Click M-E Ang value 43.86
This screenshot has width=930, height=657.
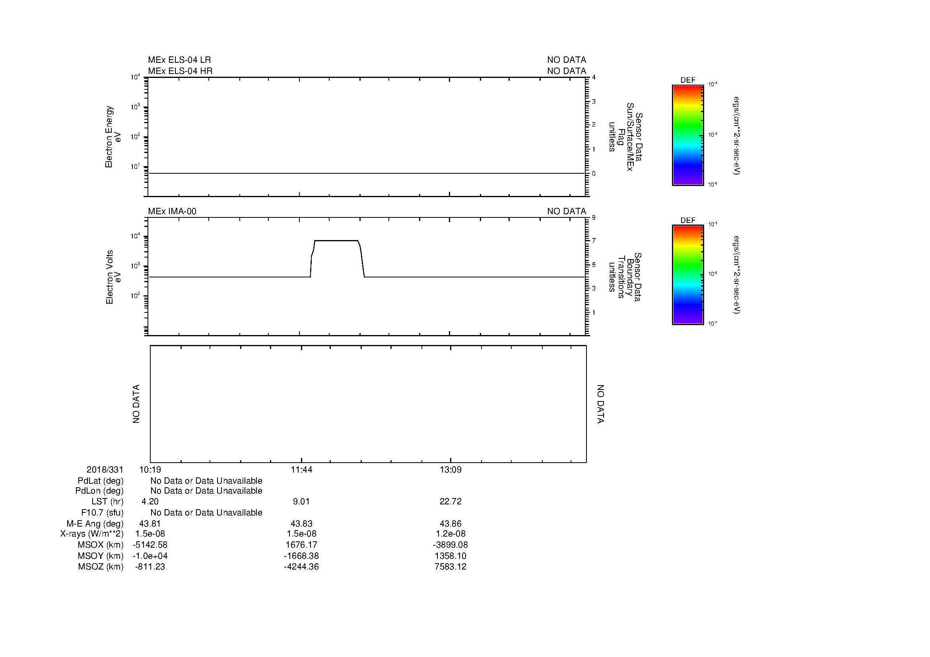450,524
